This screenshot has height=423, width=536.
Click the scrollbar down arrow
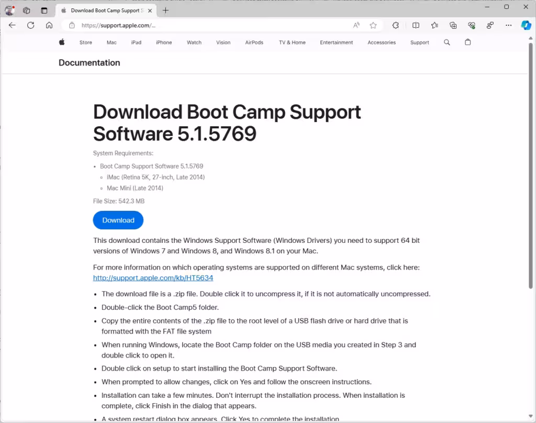531,416
